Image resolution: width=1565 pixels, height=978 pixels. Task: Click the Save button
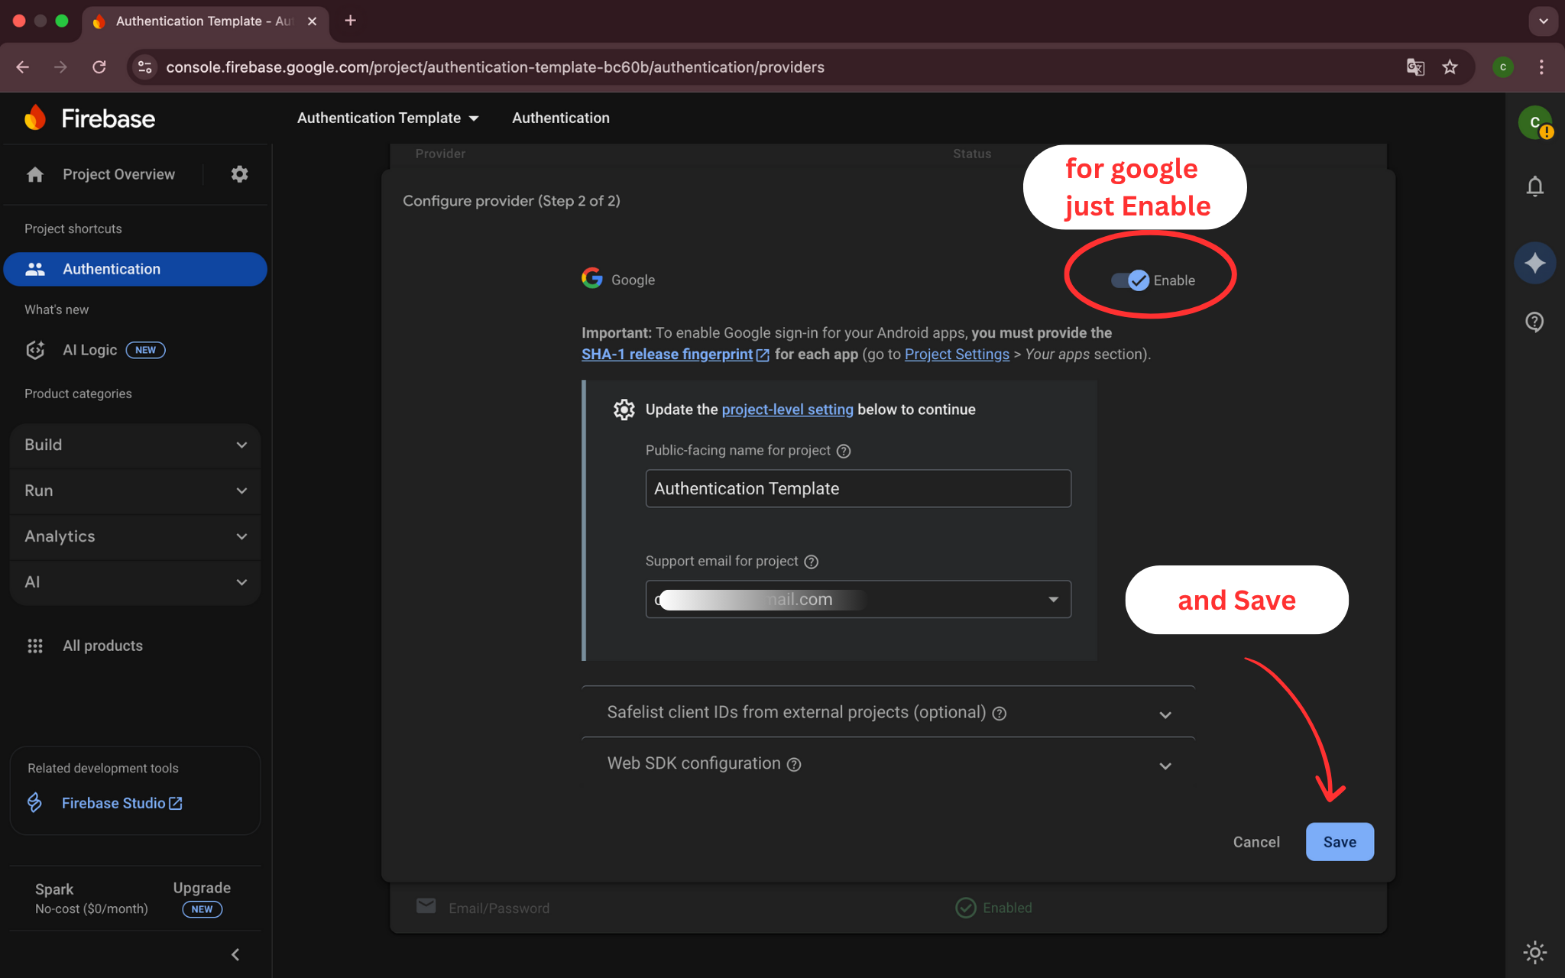1339,842
